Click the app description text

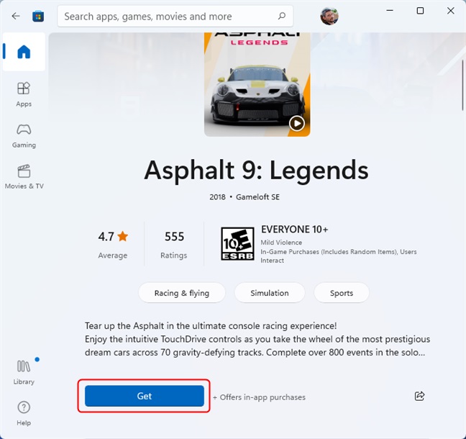(257, 339)
